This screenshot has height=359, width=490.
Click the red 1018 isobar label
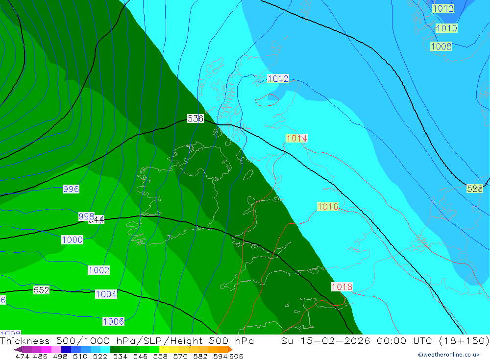[342, 287]
